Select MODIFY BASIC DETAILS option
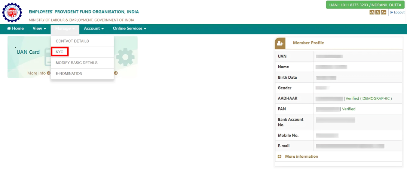 (82, 63)
